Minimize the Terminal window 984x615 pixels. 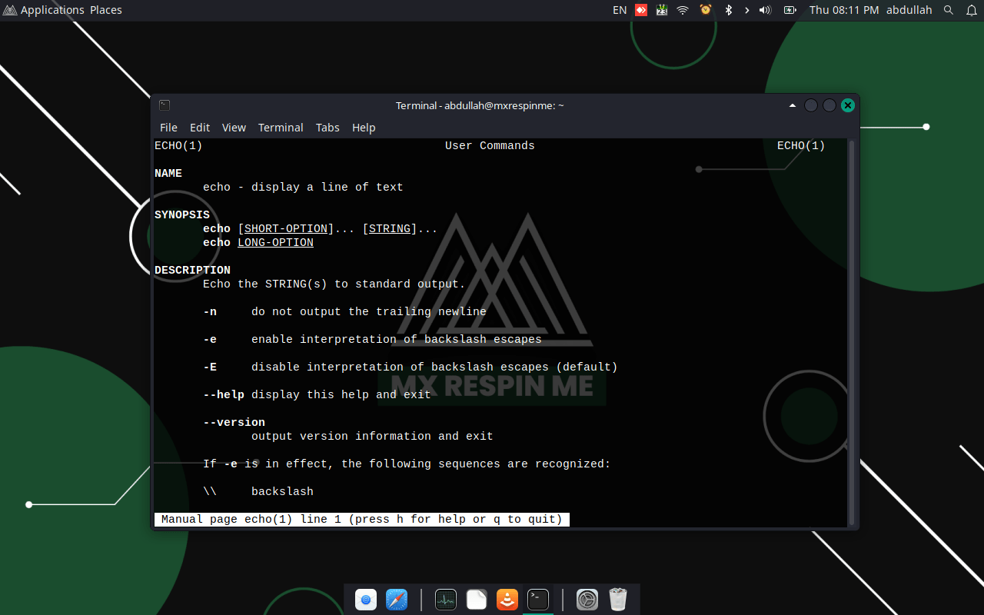(x=811, y=105)
